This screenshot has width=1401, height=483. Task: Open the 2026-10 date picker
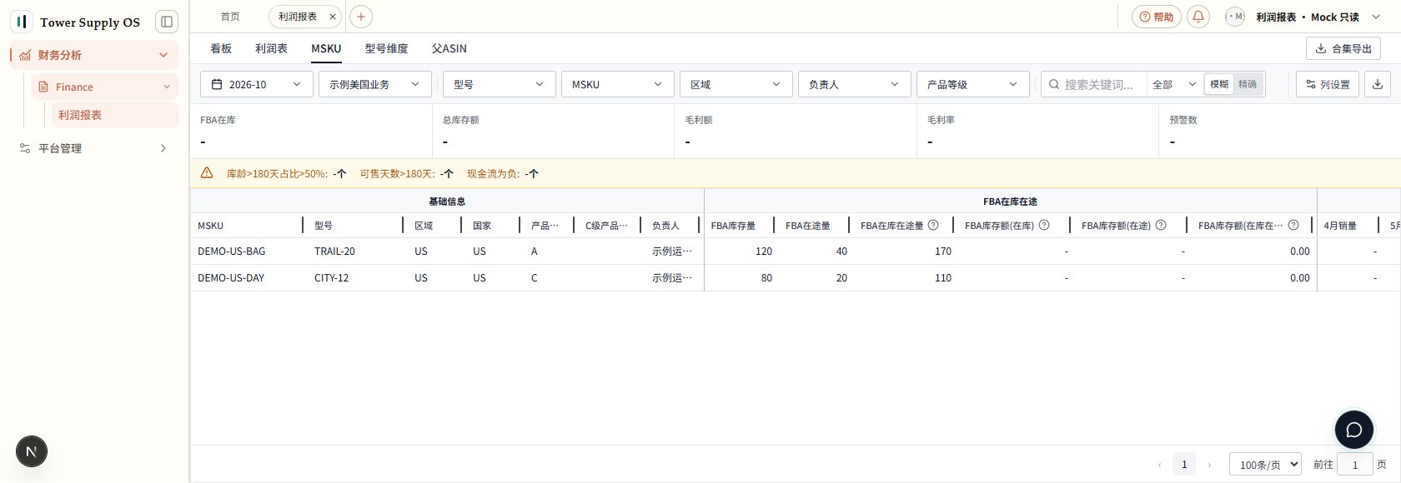(x=257, y=84)
